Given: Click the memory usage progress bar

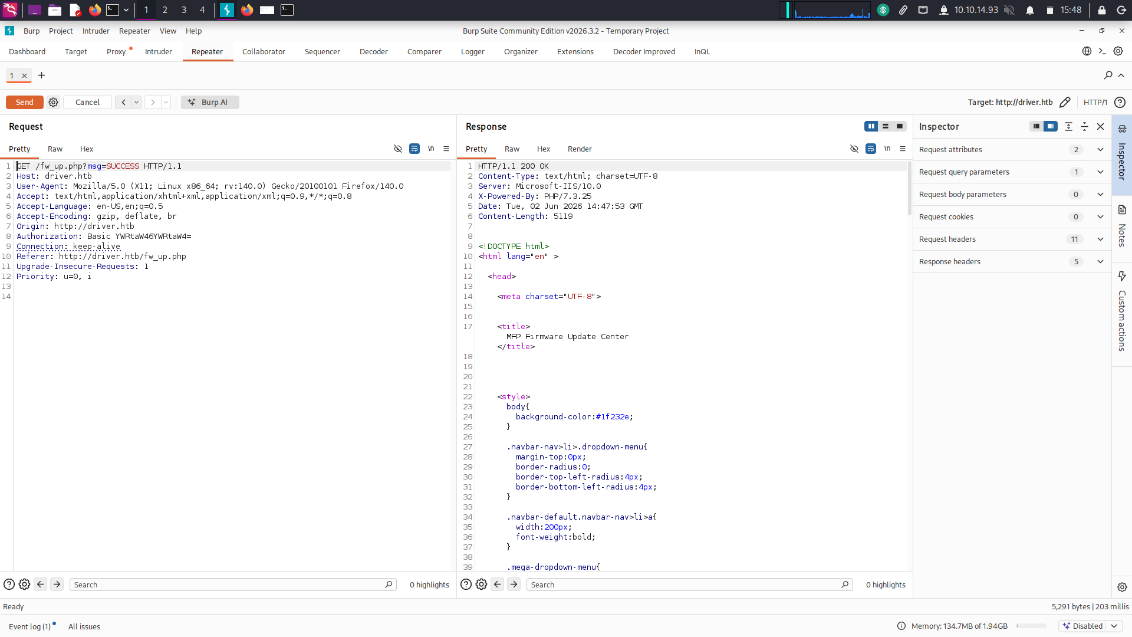Looking at the screenshot, I should pyautogui.click(x=1031, y=626).
